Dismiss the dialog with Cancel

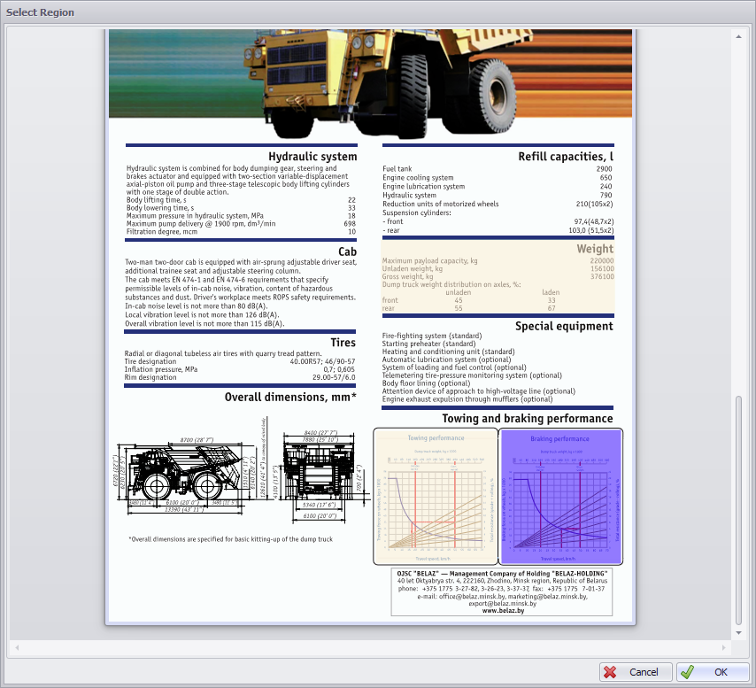(636, 672)
